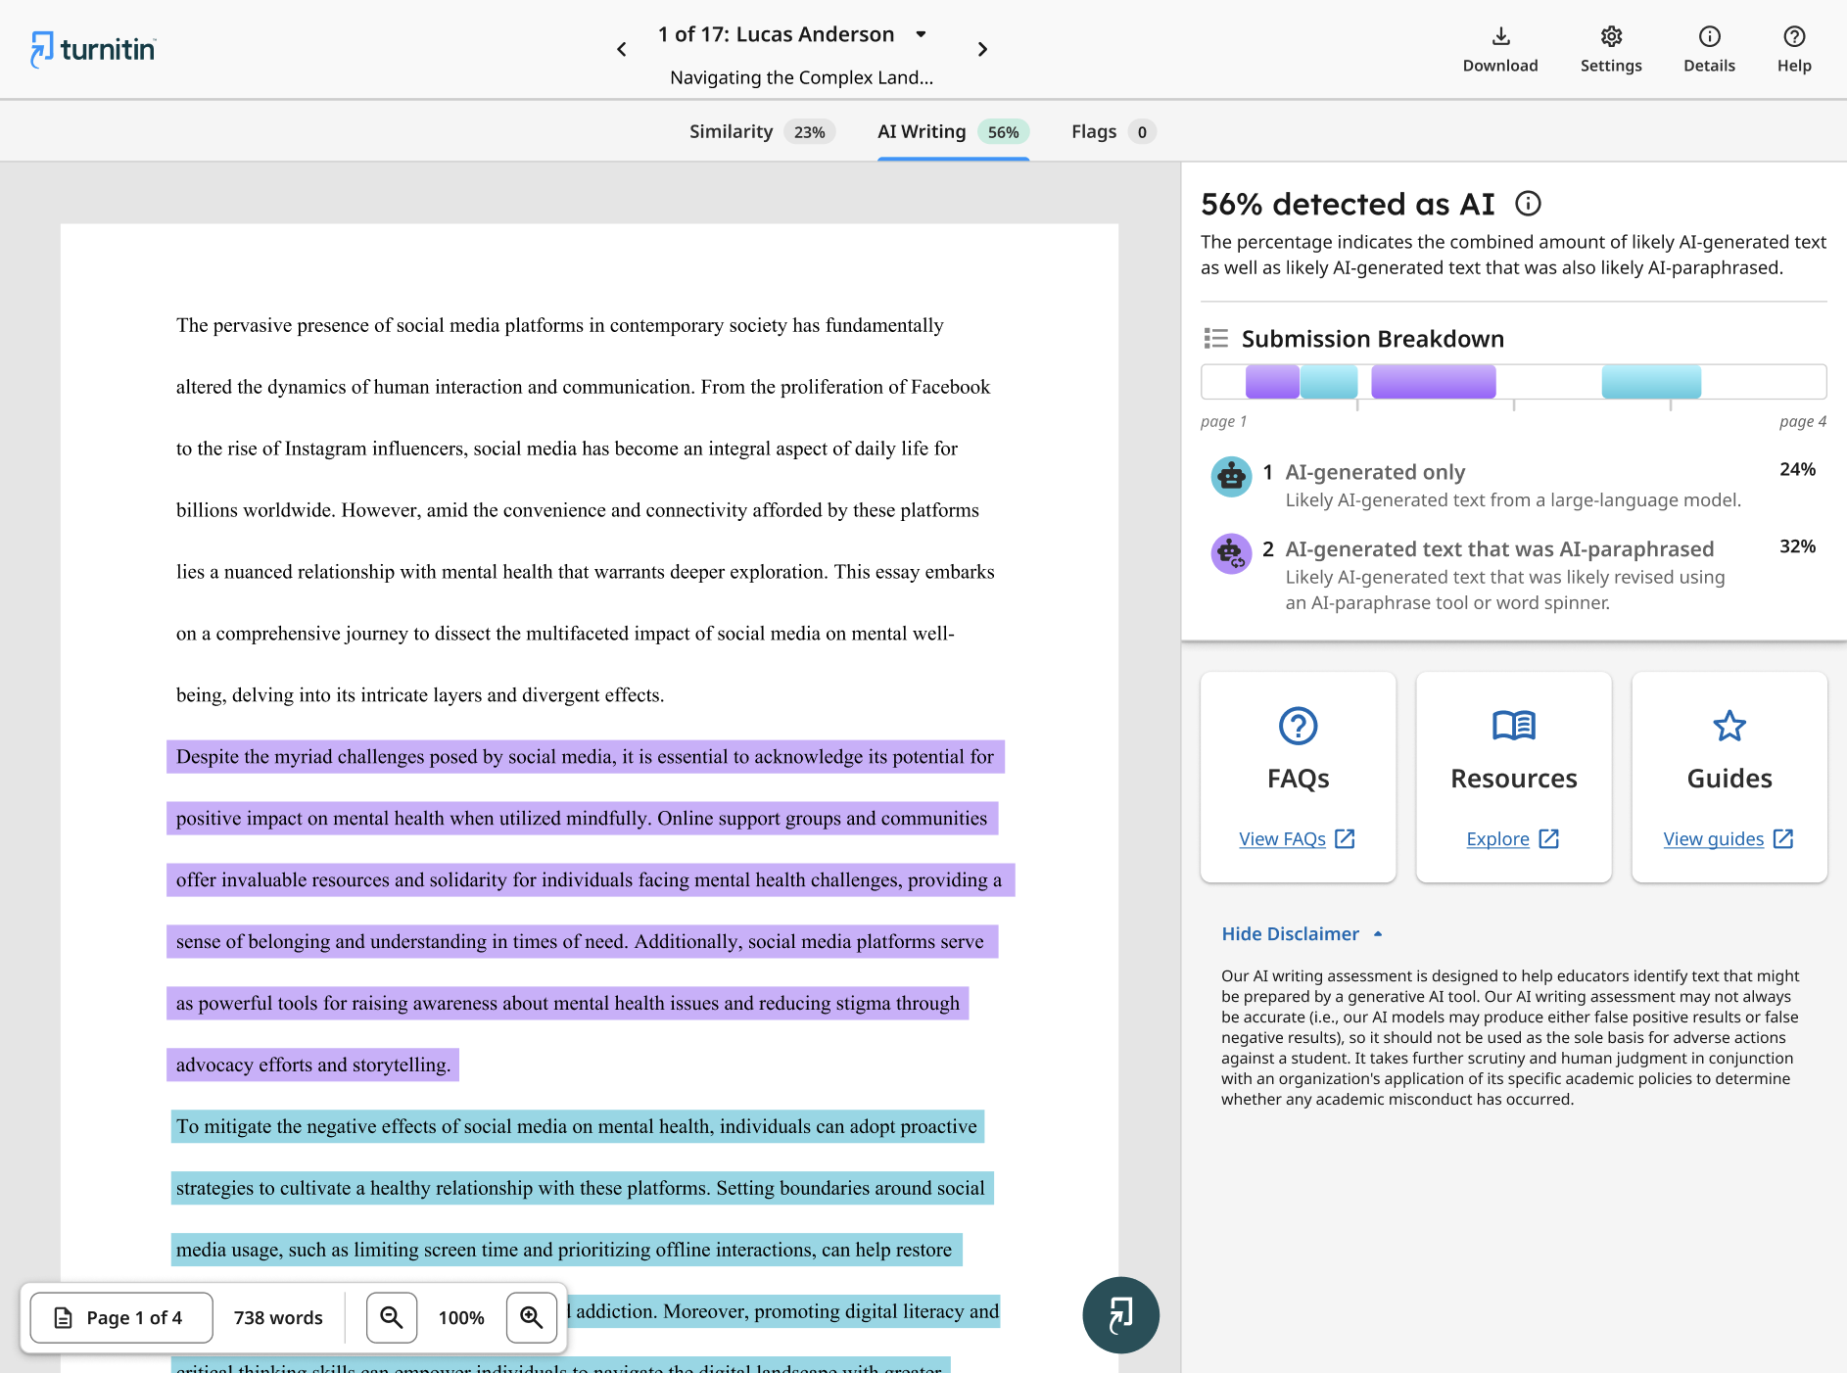1847x1373 pixels.
Task: Click the zoom-out magnifier icon
Action: [391, 1317]
